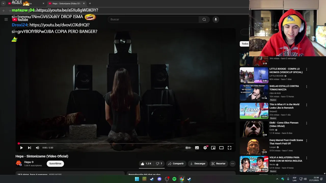The image size is (326, 183).
Task: Open LITTLE BOOGIE Compa Lo Hicimos thumbnail
Action: pyautogui.click(x=254, y=75)
